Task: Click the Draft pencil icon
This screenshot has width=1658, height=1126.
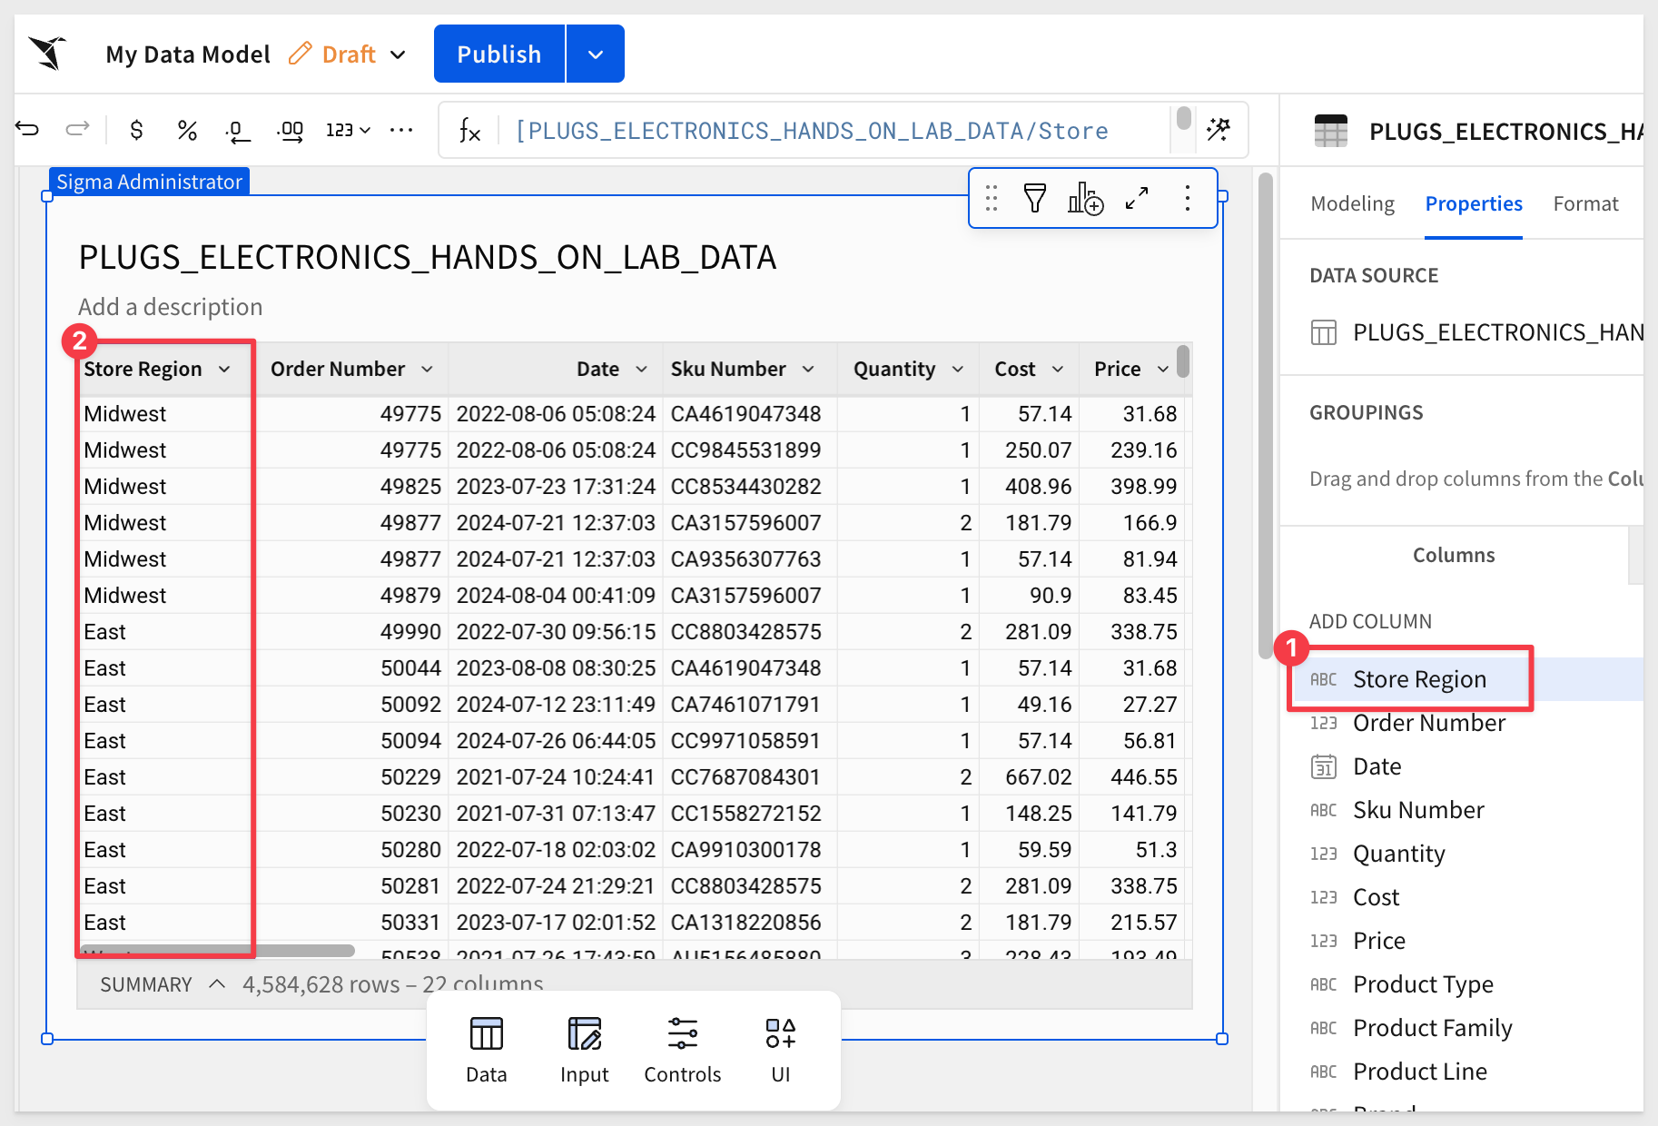Action: 300,54
